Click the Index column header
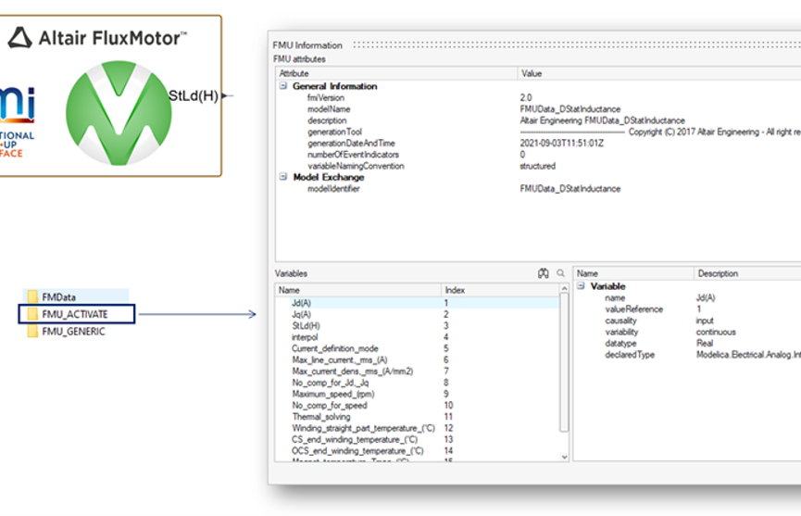Screen dimensions: 801x516 [x=501, y=290]
